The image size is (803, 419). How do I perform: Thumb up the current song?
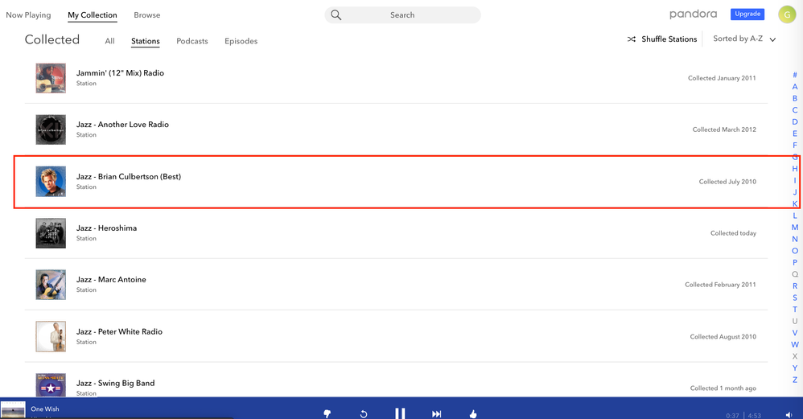point(472,413)
